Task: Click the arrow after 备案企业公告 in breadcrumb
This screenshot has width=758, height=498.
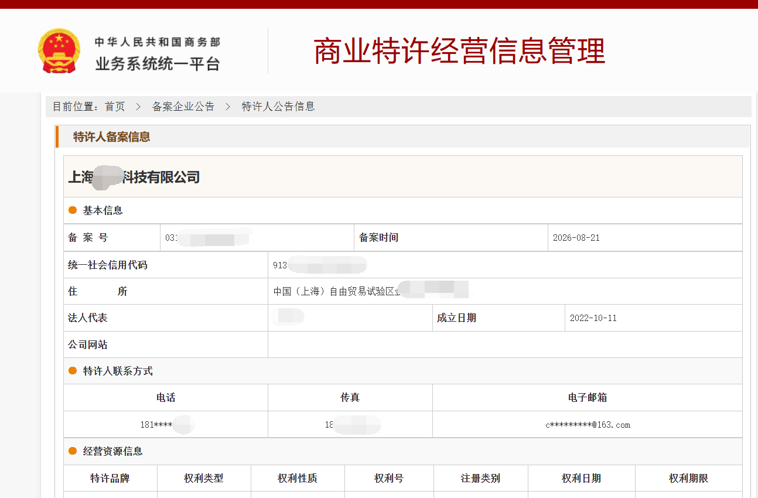Action: pos(228,107)
